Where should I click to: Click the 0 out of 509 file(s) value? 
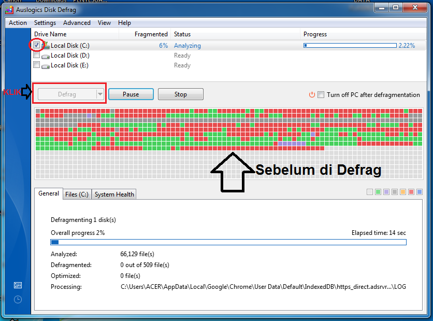click(x=145, y=265)
